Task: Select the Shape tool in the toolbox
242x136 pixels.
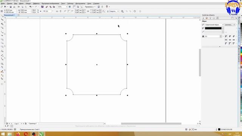Action: (x=2, y=20)
